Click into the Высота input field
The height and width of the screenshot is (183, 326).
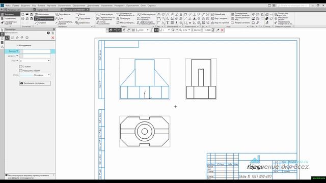tap(37, 51)
